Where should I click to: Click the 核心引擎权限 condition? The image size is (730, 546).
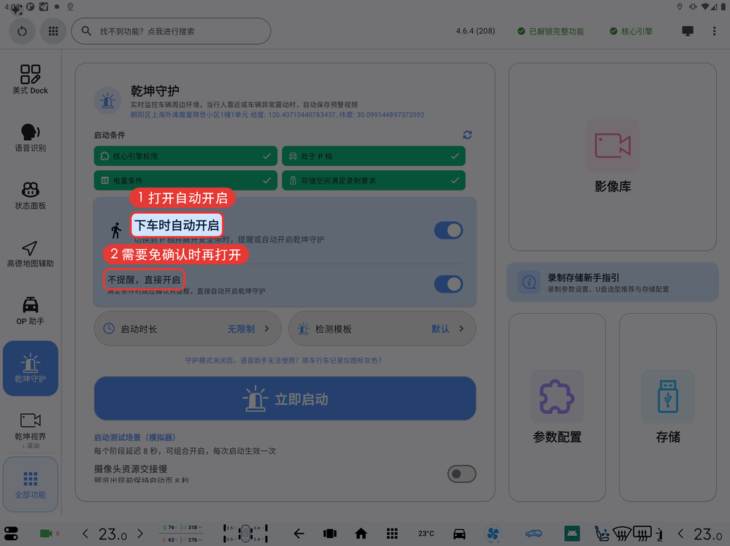[x=185, y=156]
